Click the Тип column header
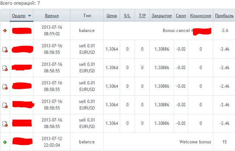 coord(87,16)
